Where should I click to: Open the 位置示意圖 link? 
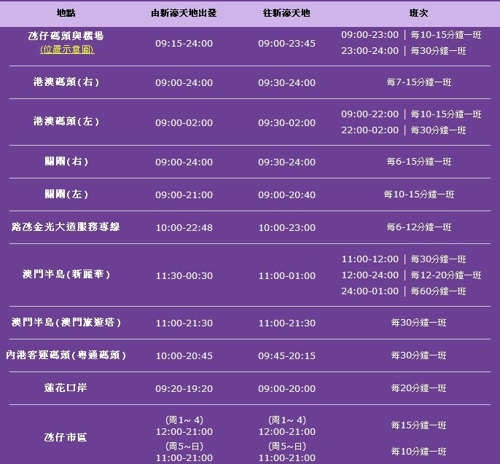(67, 50)
